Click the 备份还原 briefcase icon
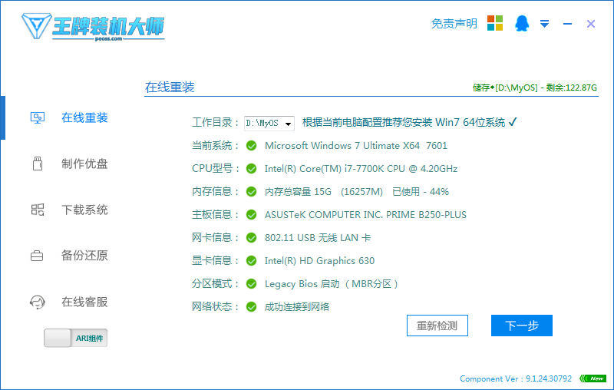 tap(37, 256)
